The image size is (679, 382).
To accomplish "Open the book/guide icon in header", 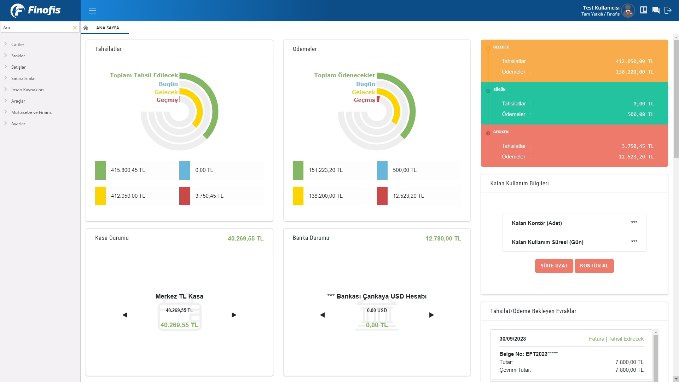I will pos(644,10).
